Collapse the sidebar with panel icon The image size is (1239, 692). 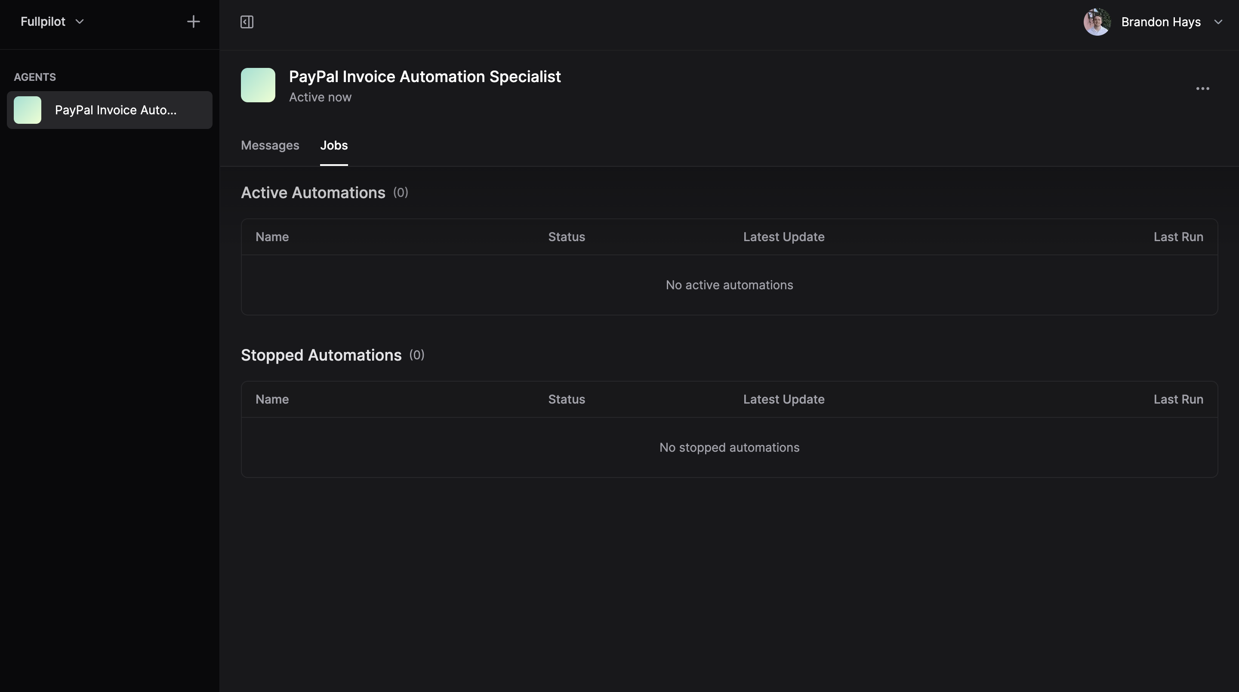[x=247, y=22]
